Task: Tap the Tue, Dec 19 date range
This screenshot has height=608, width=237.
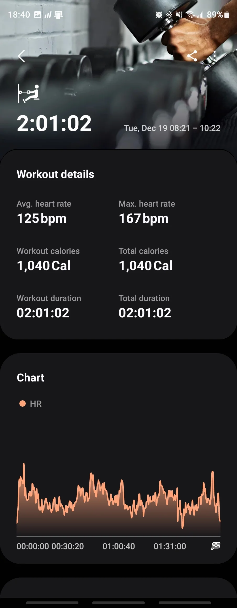Action: pos(172,128)
